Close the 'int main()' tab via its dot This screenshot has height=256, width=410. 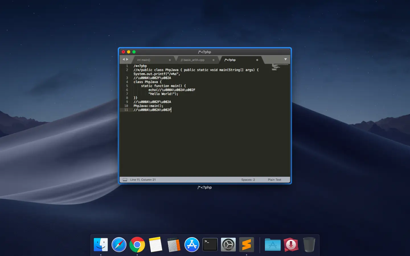point(170,60)
